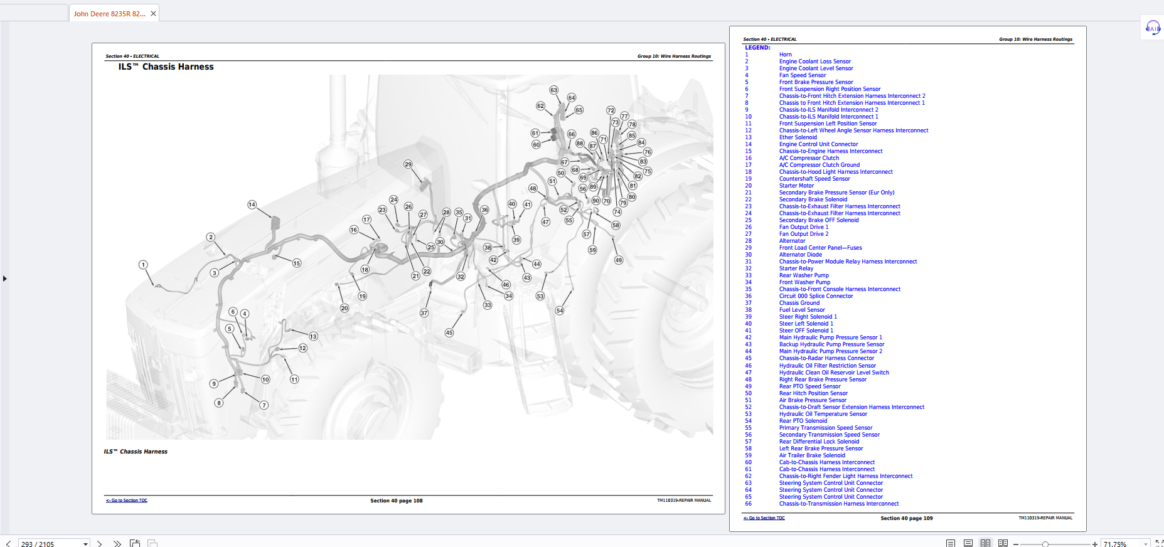Click 'Fan Output Drive 2' legend entry
1164x547 pixels.
pos(804,234)
